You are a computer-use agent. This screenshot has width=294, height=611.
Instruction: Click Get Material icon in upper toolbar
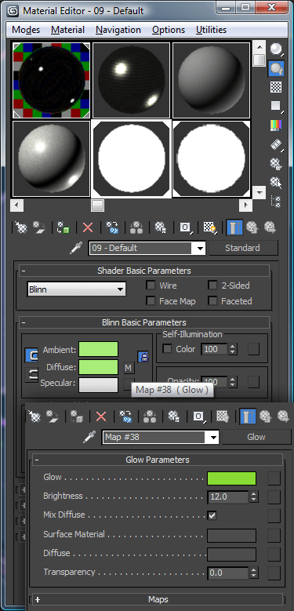pyautogui.click(x=20, y=227)
